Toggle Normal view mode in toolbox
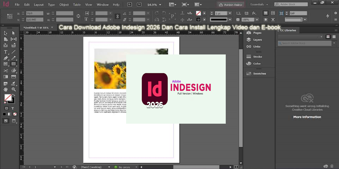The image size is (339, 169). click(6, 121)
